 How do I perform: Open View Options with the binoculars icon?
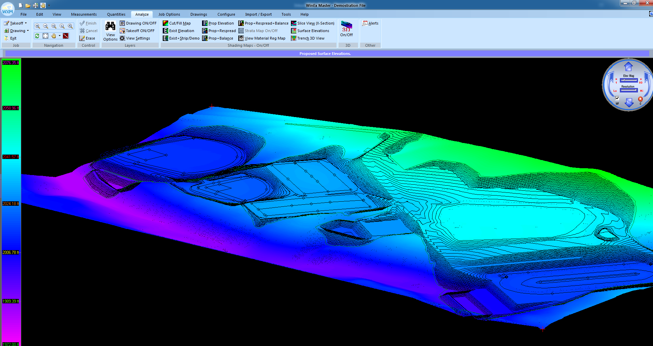tap(110, 30)
